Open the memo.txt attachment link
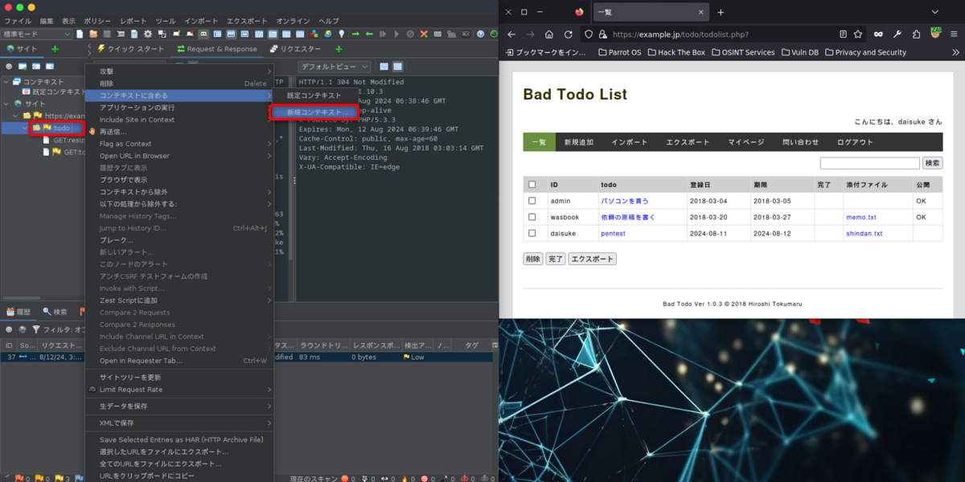 coord(861,217)
